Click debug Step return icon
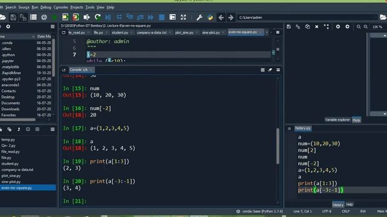This screenshot has width=387, height=217. tap(140, 17)
